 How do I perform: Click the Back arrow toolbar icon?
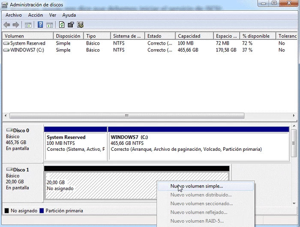click(x=7, y=25)
